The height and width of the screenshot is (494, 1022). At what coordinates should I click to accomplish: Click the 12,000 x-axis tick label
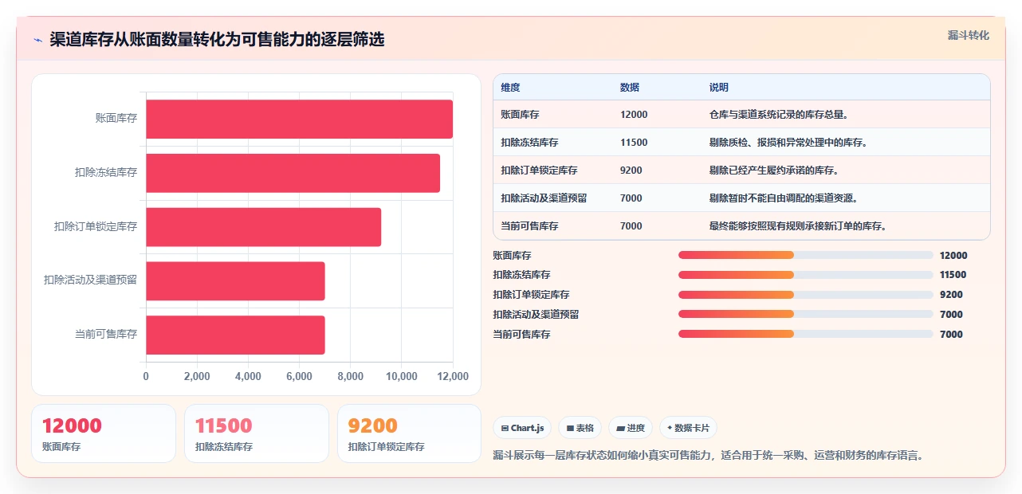click(x=452, y=377)
